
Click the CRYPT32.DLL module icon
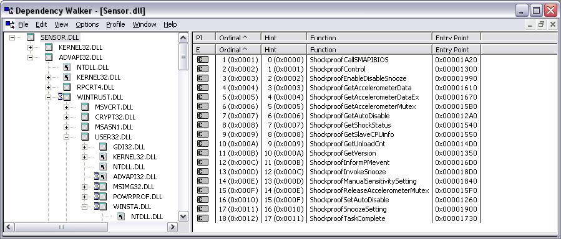tap(85, 116)
